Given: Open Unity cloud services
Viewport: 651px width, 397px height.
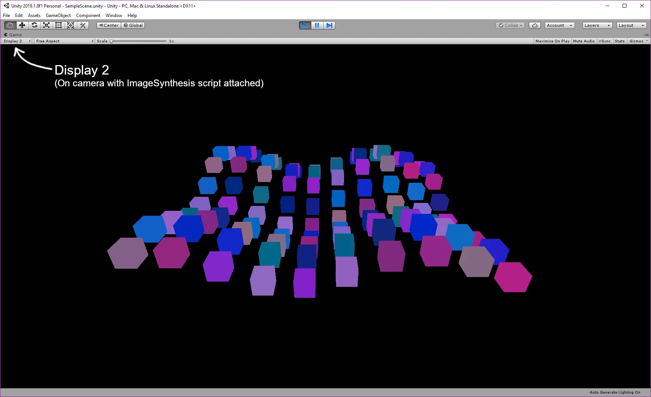Looking at the screenshot, I should [x=535, y=25].
